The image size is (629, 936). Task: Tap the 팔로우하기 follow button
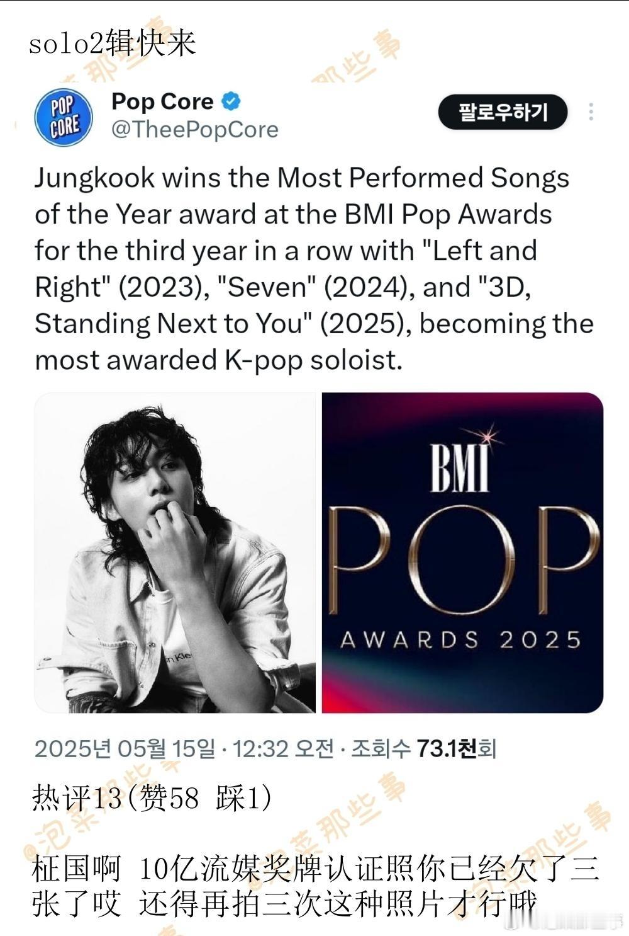[x=503, y=112]
